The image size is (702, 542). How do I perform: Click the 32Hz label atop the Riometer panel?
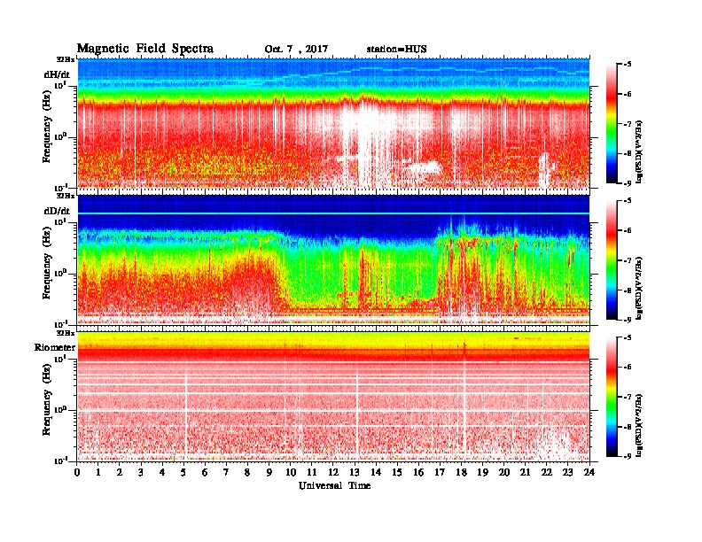coord(66,333)
